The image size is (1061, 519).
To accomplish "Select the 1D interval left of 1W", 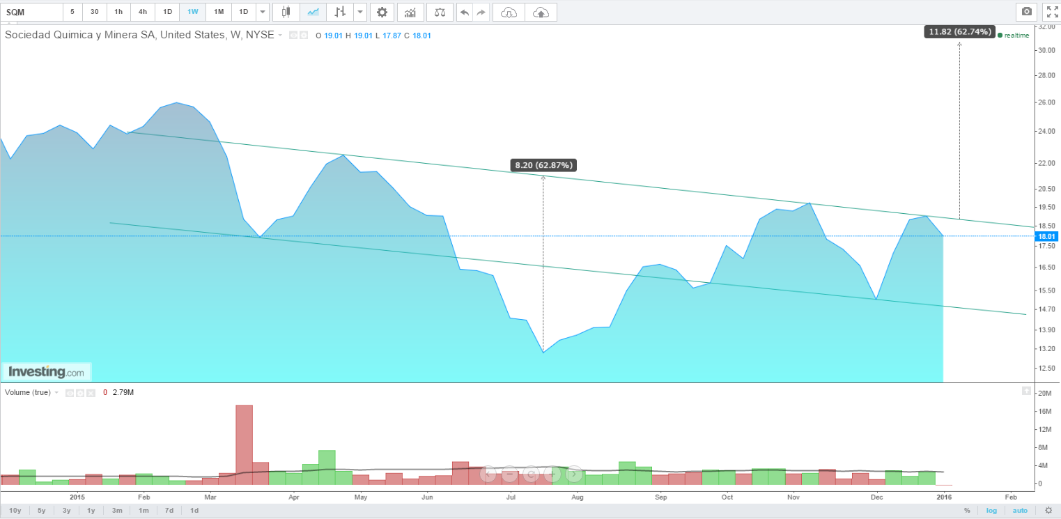I will click(x=168, y=12).
